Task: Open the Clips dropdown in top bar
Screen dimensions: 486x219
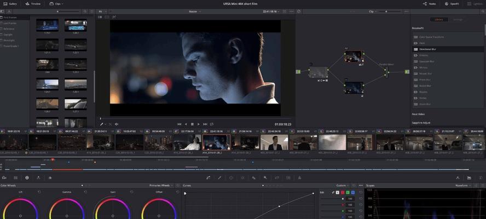Action: coord(56,4)
